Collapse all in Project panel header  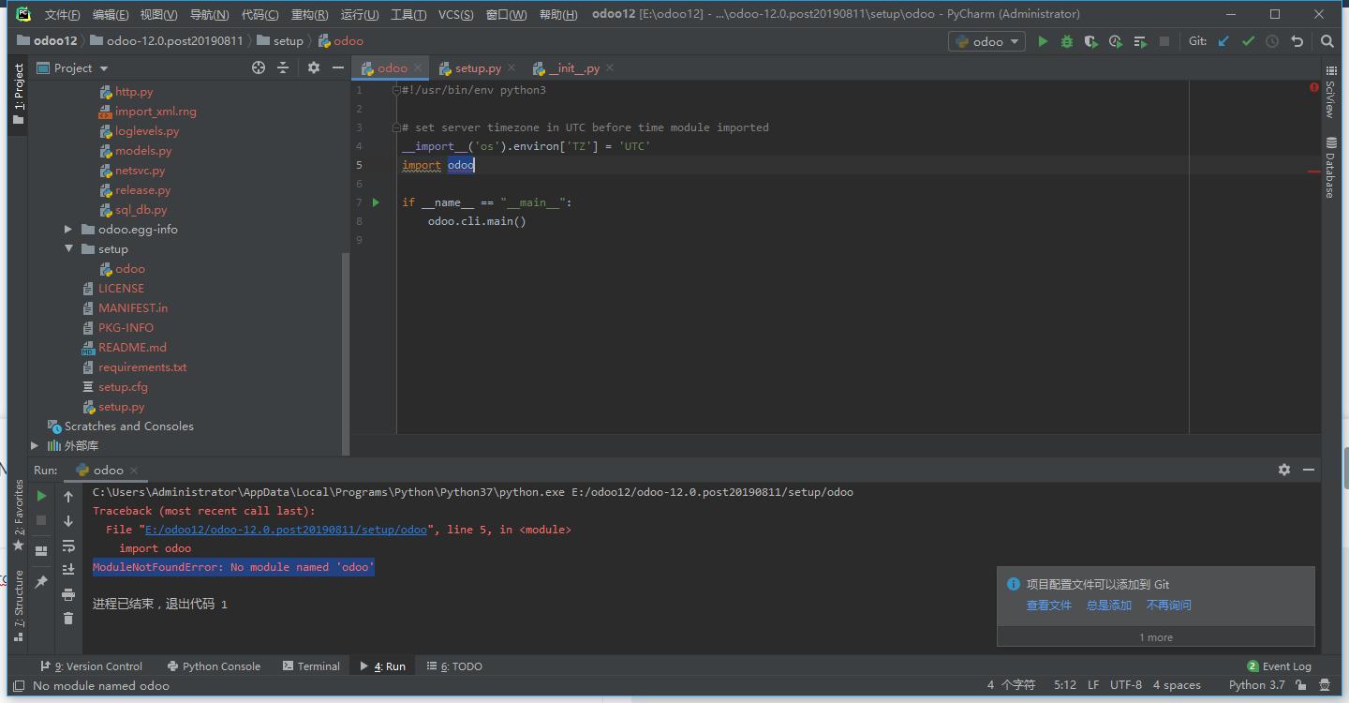point(283,67)
